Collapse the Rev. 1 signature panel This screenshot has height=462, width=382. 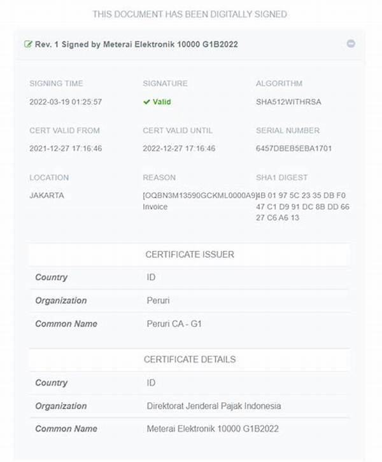click(351, 44)
